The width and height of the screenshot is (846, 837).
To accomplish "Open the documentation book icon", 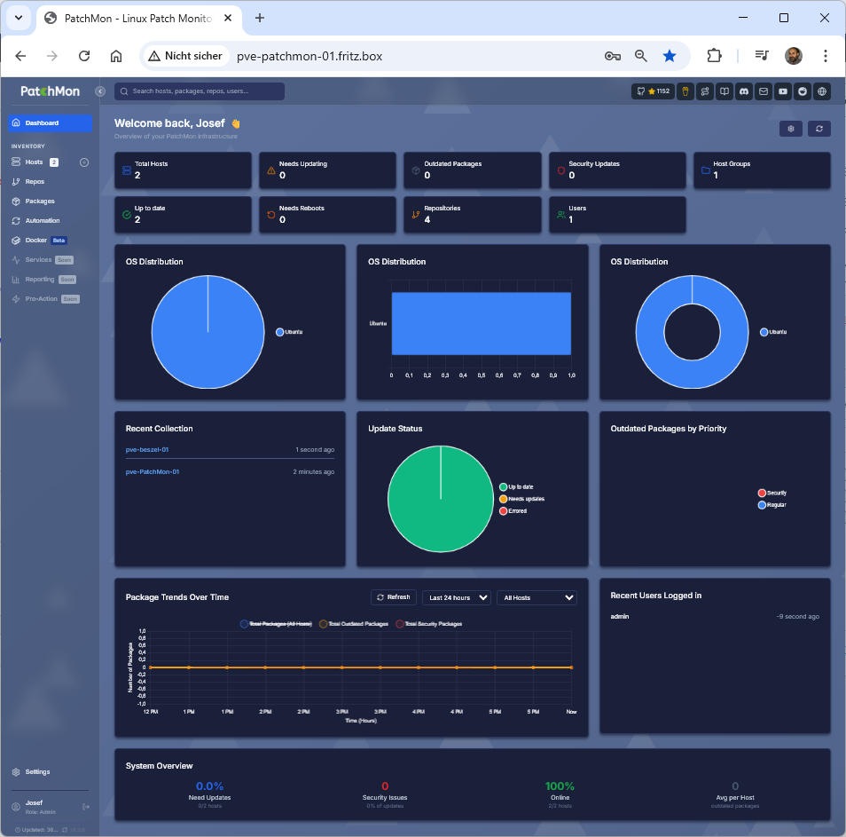I will click(725, 91).
